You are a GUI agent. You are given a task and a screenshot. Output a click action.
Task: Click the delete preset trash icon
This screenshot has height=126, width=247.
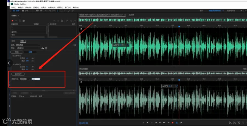pos(46,48)
